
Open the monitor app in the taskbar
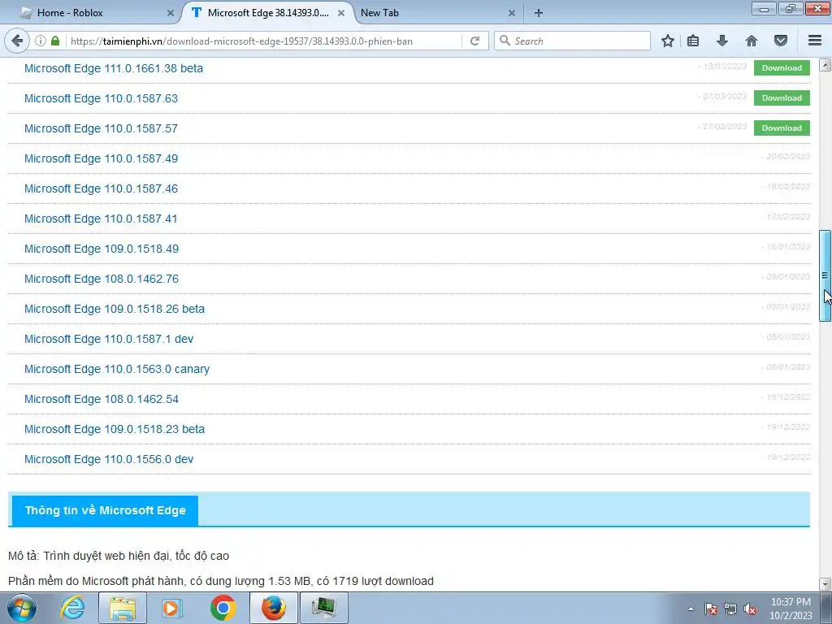pos(324,608)
